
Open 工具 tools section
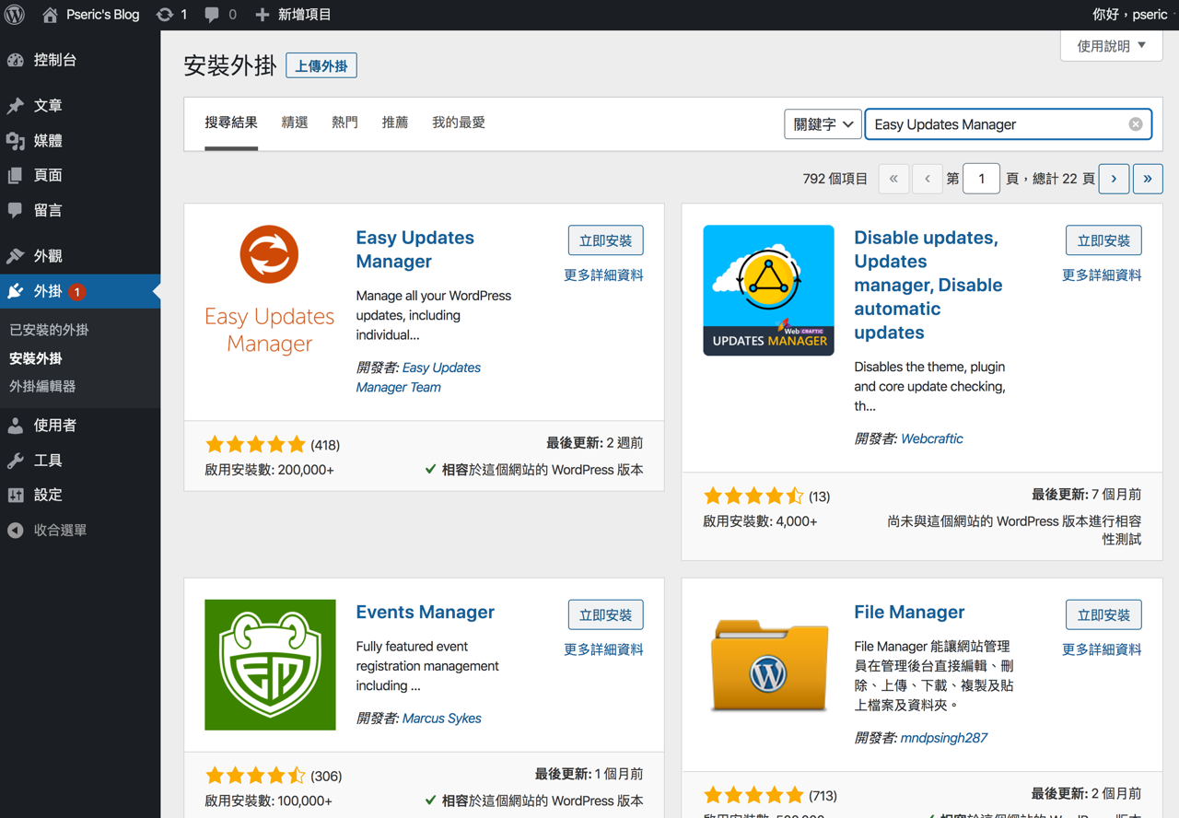80,461
